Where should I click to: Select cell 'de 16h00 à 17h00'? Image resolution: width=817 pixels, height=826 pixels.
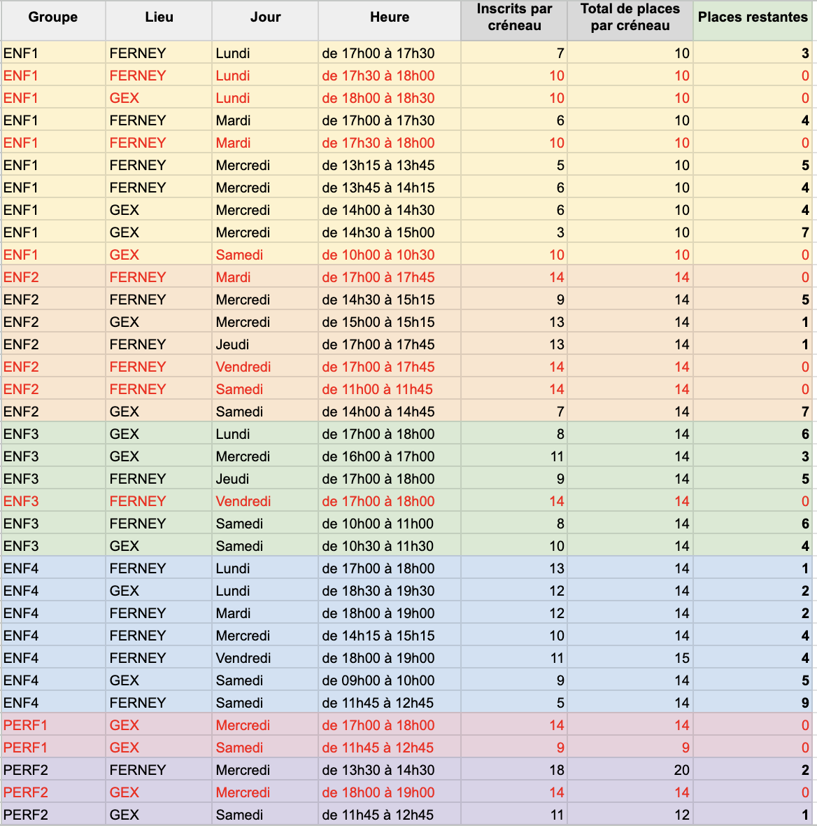tap(390, 456)
